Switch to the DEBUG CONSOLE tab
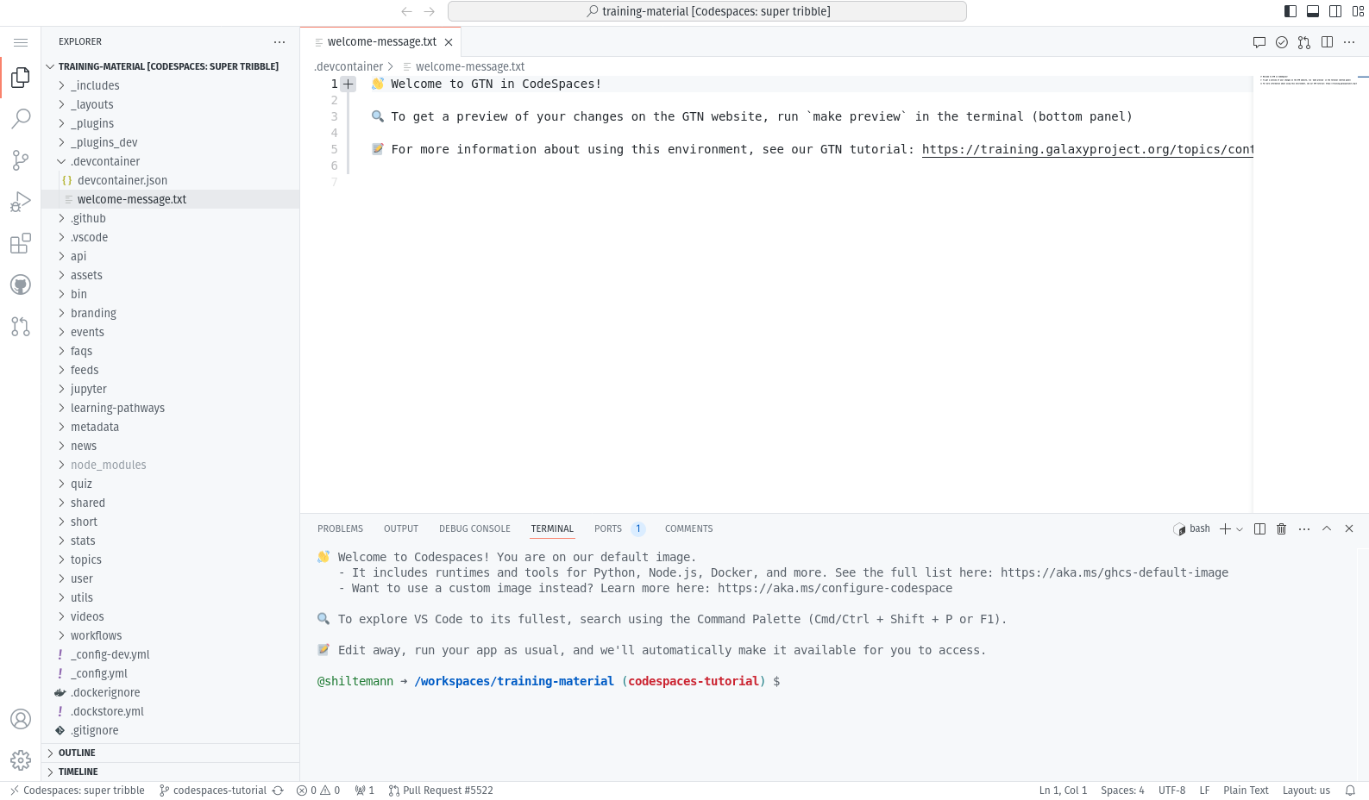Image resolution: width=1369 pixels, height=800 pixels. pos(474,528)
